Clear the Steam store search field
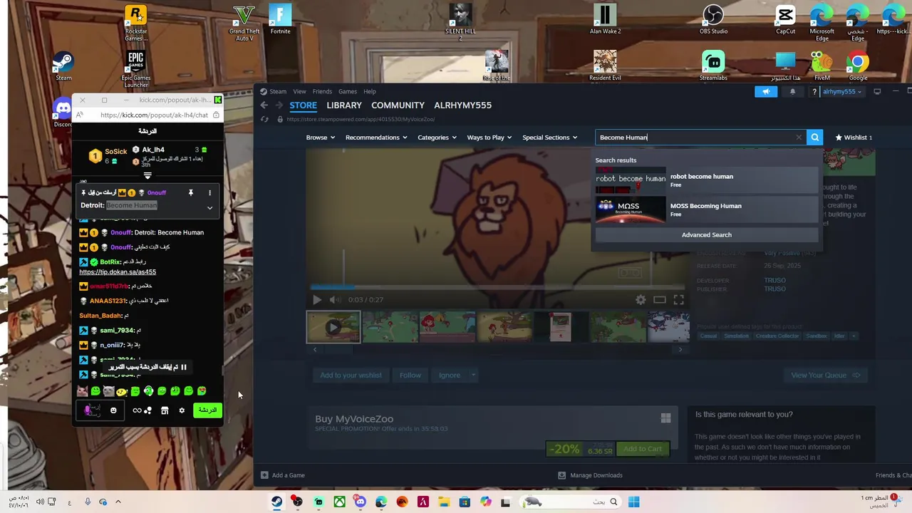The width and height of the screenshot is (912, 513). (x=799, y=138)
